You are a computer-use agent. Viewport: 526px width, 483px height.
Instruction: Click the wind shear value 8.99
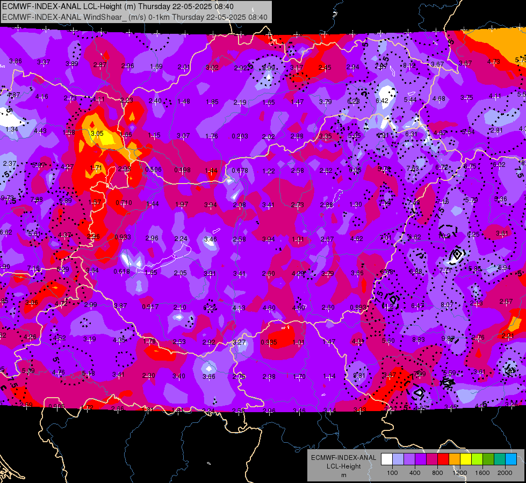[268, 68]
